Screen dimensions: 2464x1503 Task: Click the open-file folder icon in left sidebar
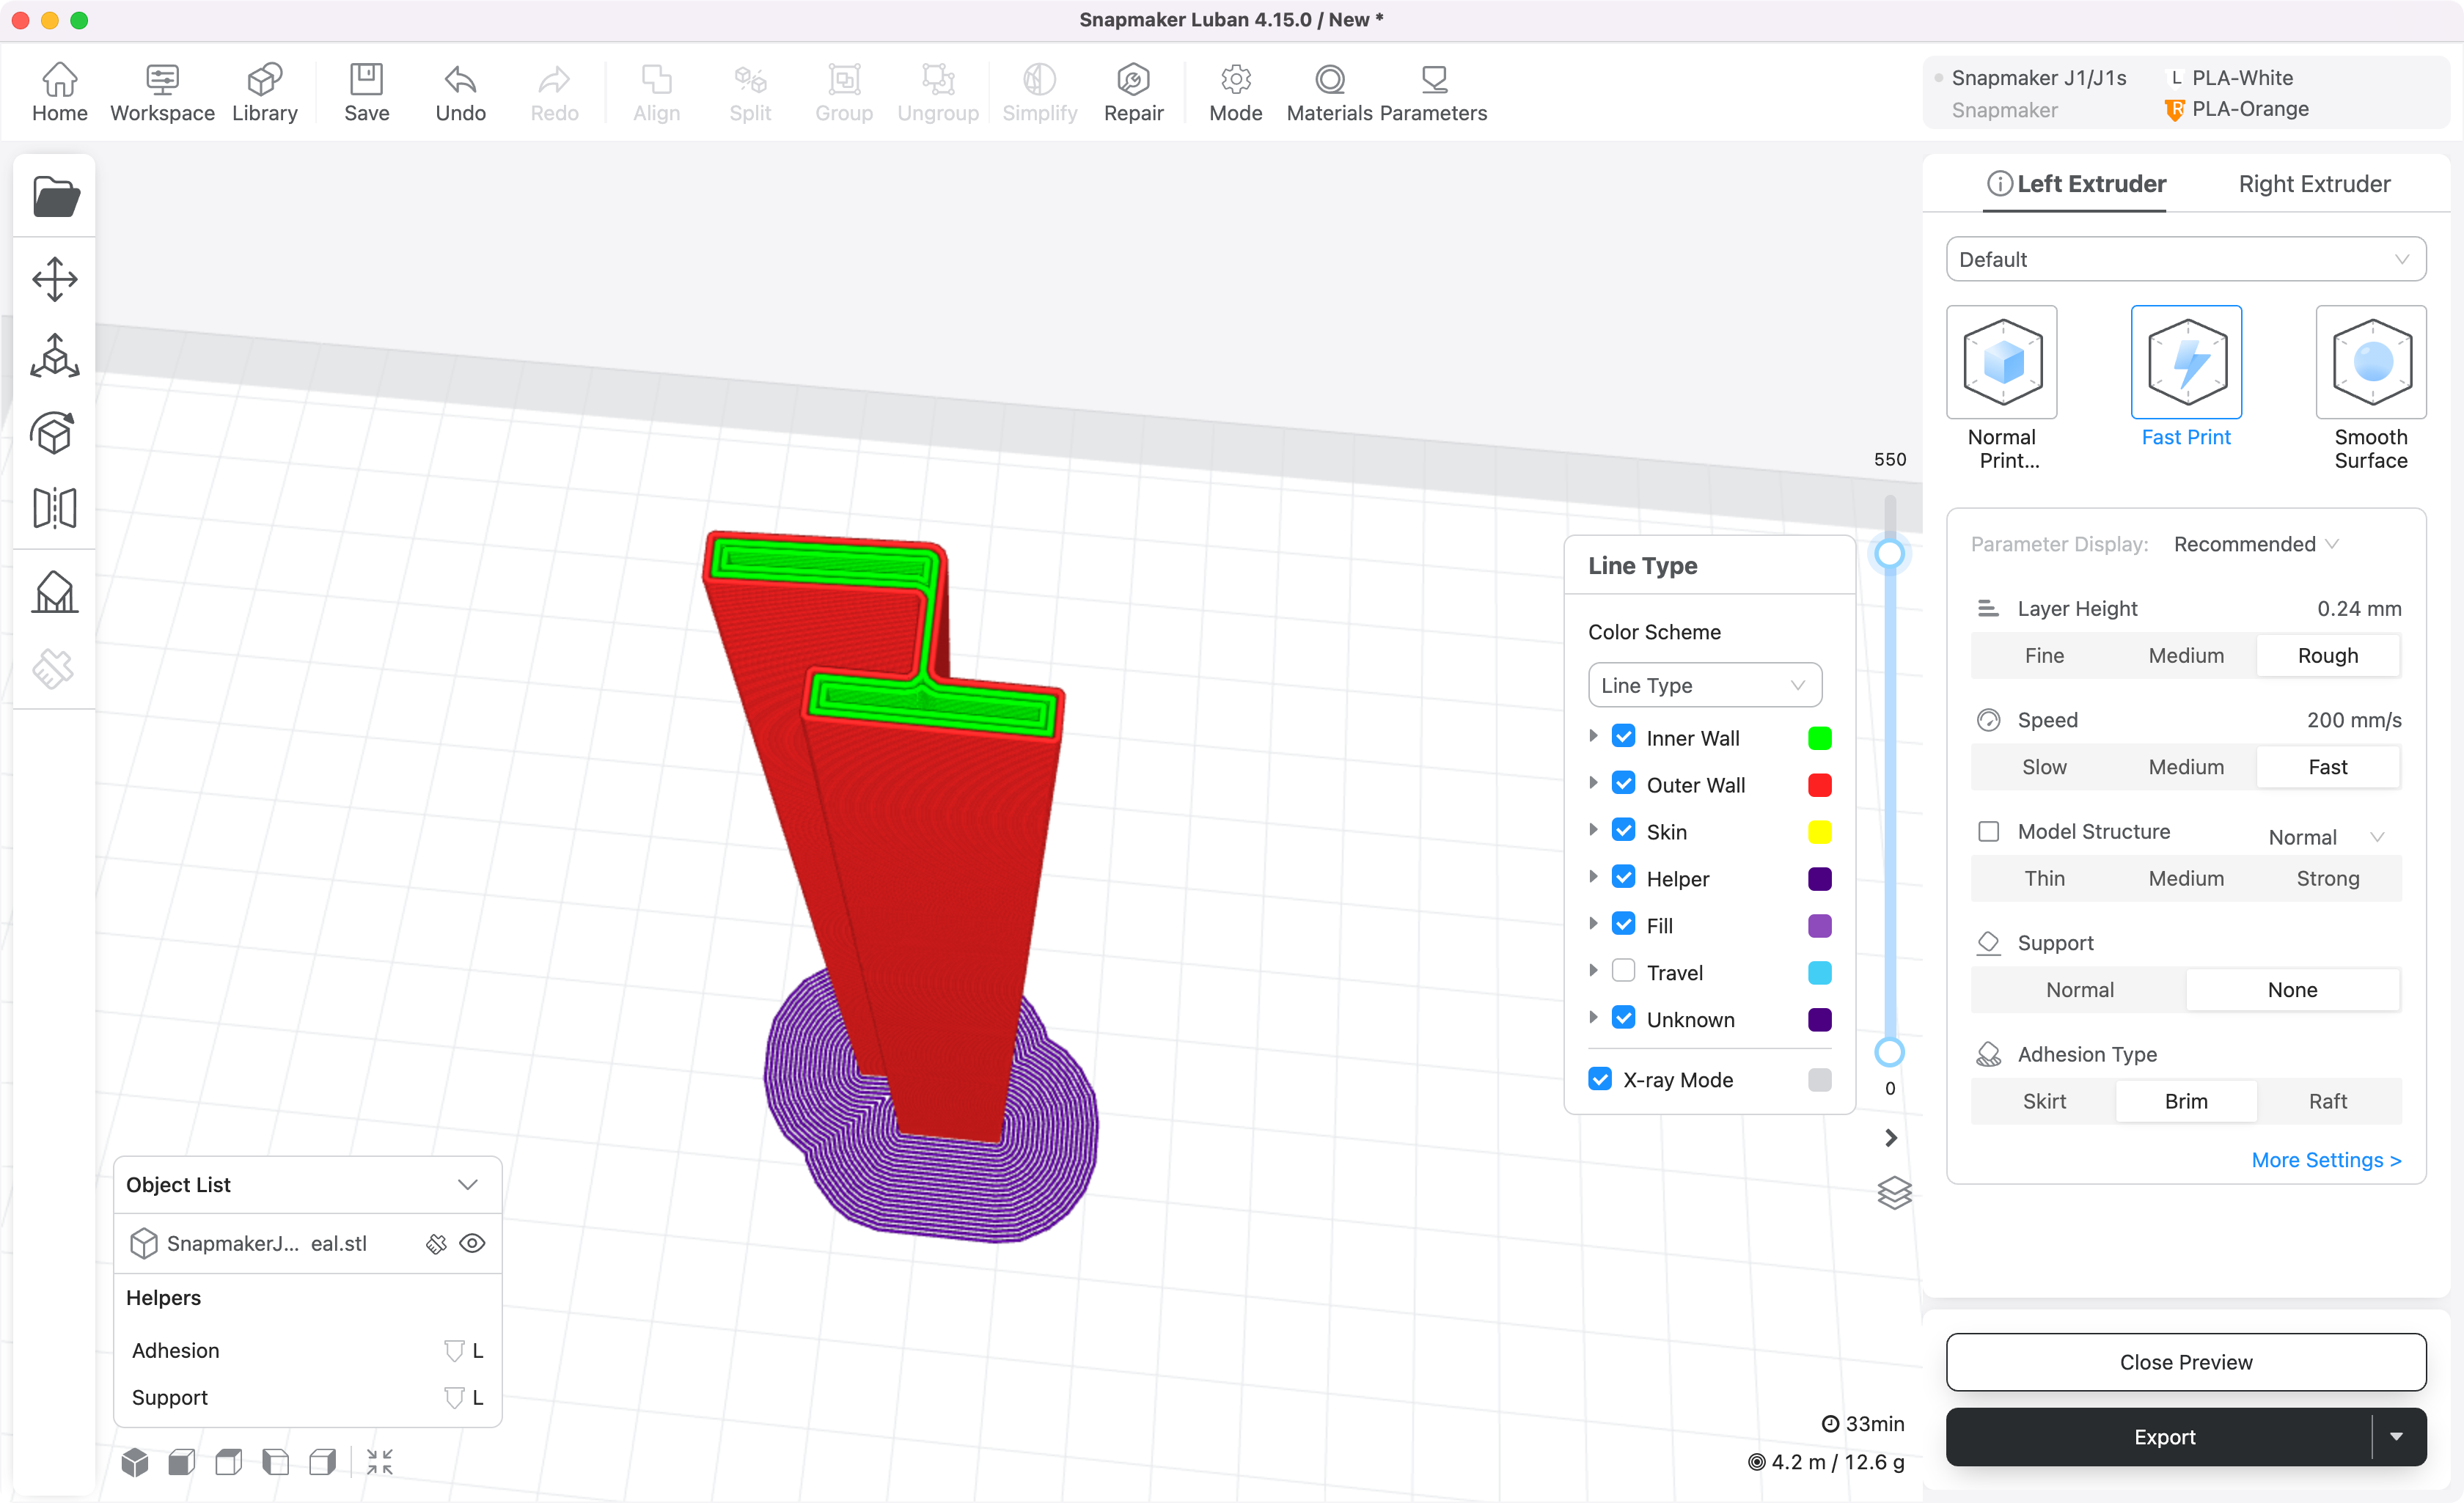pos(55,196)
